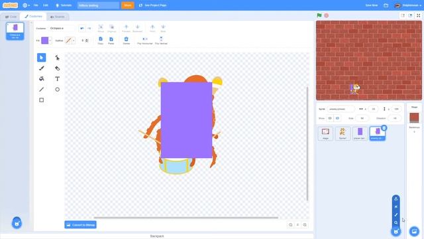The image size is (424, 239).
Task: Zoom out the paint canvas
Action: click(291, 224)
